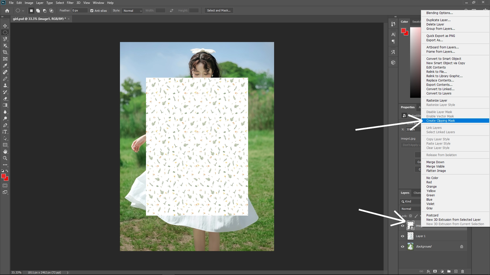The width and height of the screenshot is (490, 275).
Task: Select the Zoom tool
Action: point(5,158)
